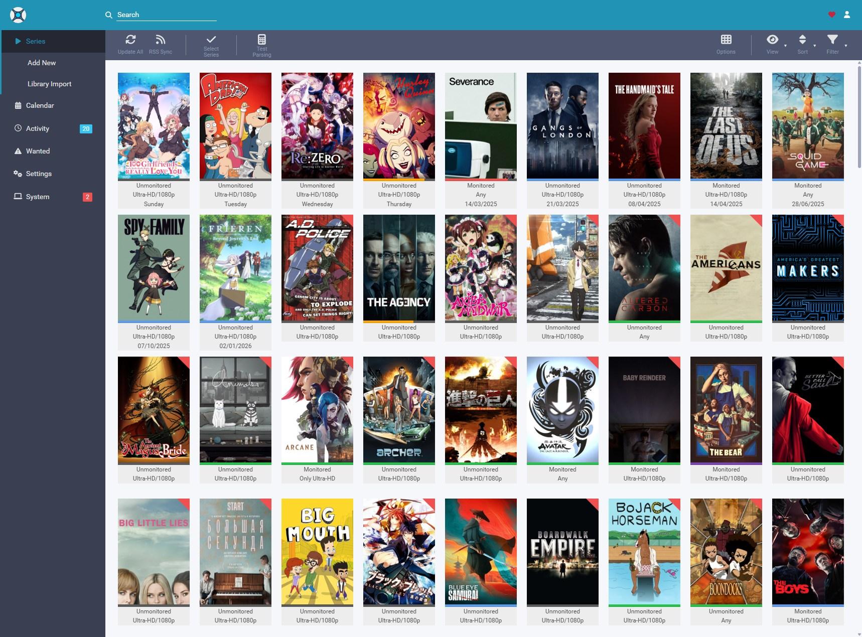The height and width of the screenshot is (637, 862).
Task: Open the View eye menu
Action: click(773, 44)
